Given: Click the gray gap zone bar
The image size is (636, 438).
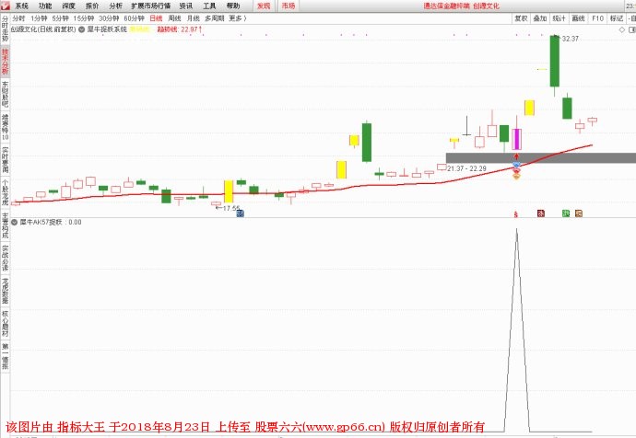Looking at the screenshot, I should point(541,158).
